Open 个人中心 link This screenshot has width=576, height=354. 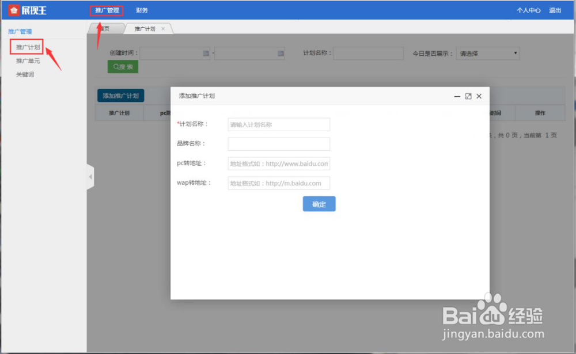tap(529, 10)
